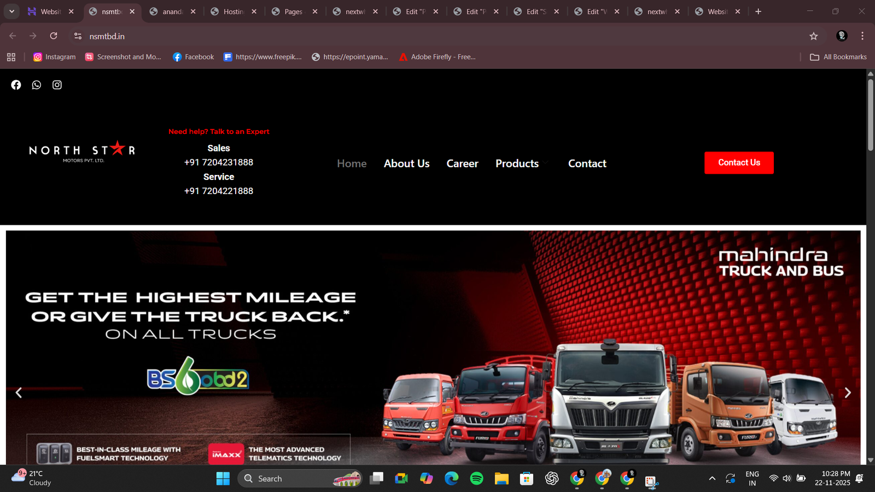Open the Facebook social icon on the website

(x=16, y=85)
